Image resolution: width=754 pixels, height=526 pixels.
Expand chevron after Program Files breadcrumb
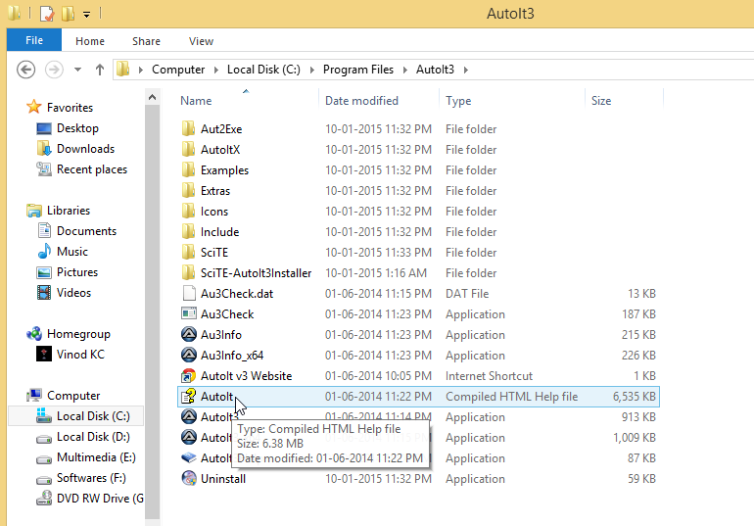(x=404, y=70)
